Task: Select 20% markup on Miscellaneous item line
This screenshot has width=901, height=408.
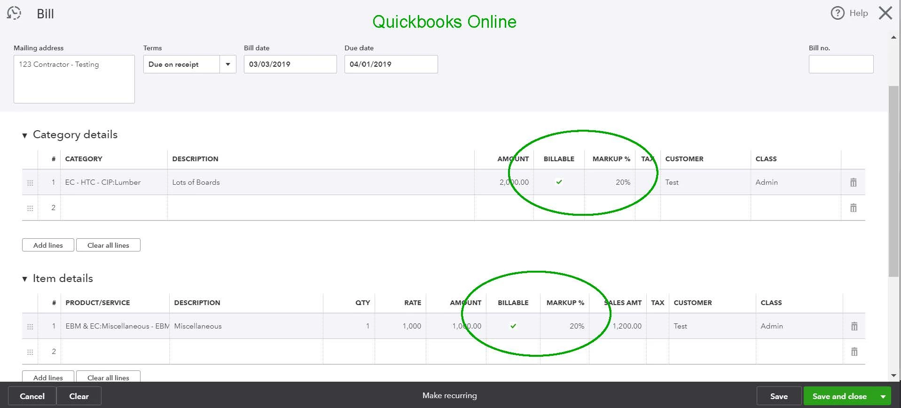Action: [564, 326]
